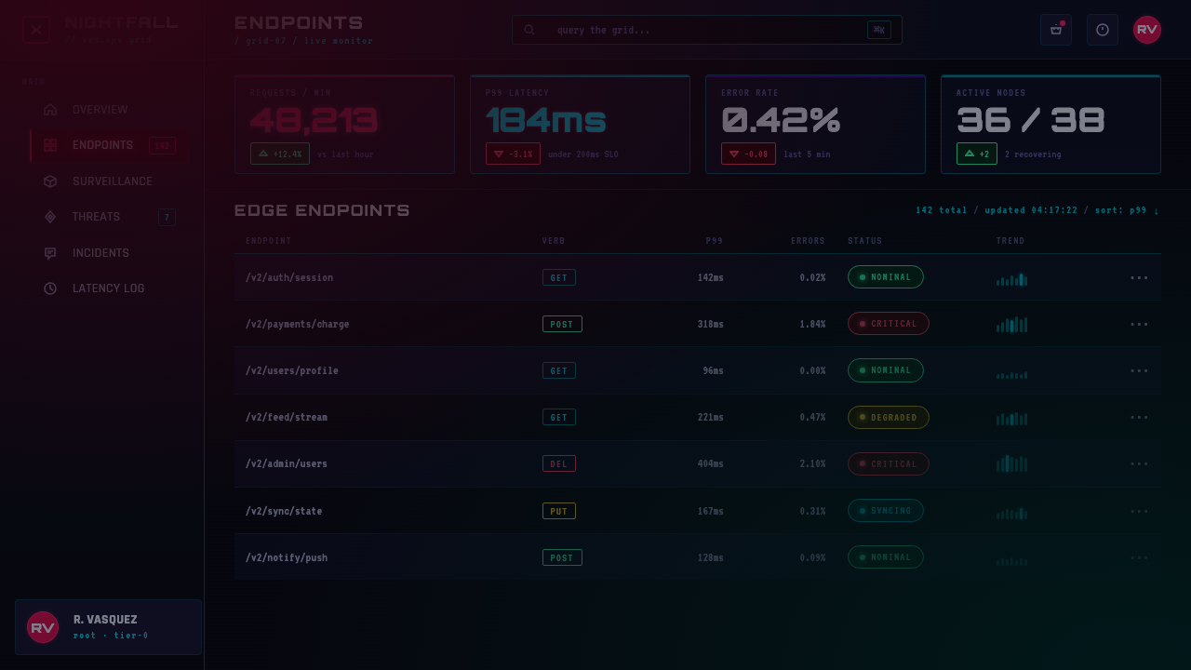Open the Active Nodes stat card

click(1050, 124)
